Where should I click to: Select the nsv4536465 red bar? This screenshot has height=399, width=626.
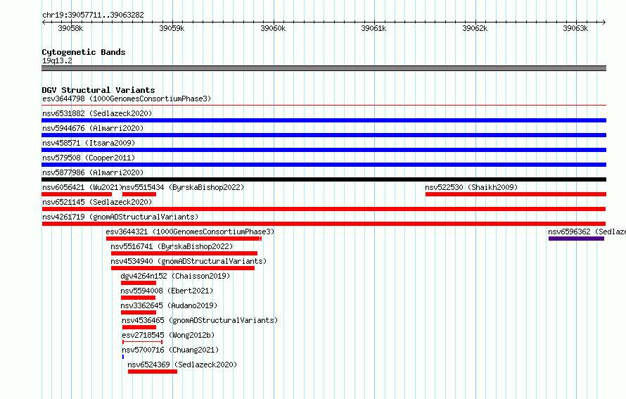pos(139,327)
